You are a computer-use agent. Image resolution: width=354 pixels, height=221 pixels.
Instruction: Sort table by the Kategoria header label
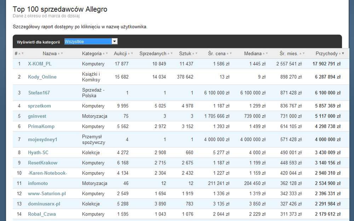click(x=92, y=54)
